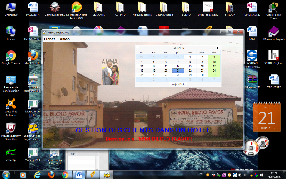The image size is (286, 179).
Task: Click the calendar gadget showing jeudi 21
Action: 267,117
